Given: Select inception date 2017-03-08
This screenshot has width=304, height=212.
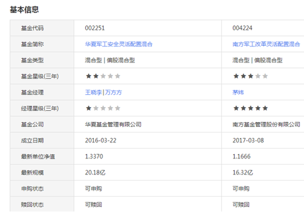Looking at the screenshot, I should (248, 140).
